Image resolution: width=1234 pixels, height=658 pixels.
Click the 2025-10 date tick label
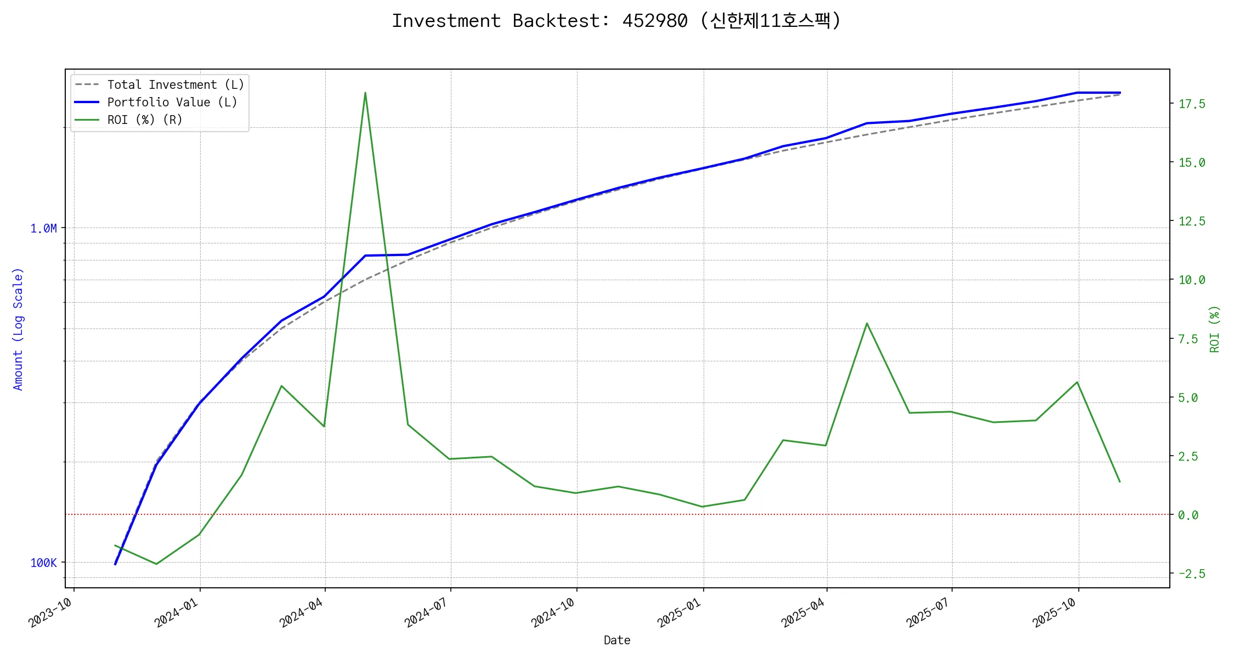[x=1055, y=612]
